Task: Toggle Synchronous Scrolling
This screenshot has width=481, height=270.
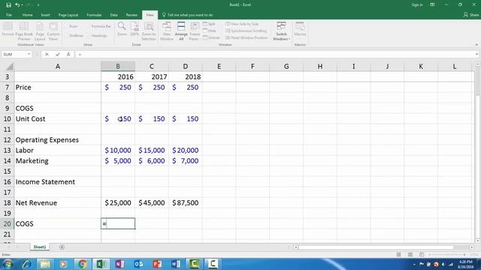Action: pyautogui.click(x=246, y=31)
